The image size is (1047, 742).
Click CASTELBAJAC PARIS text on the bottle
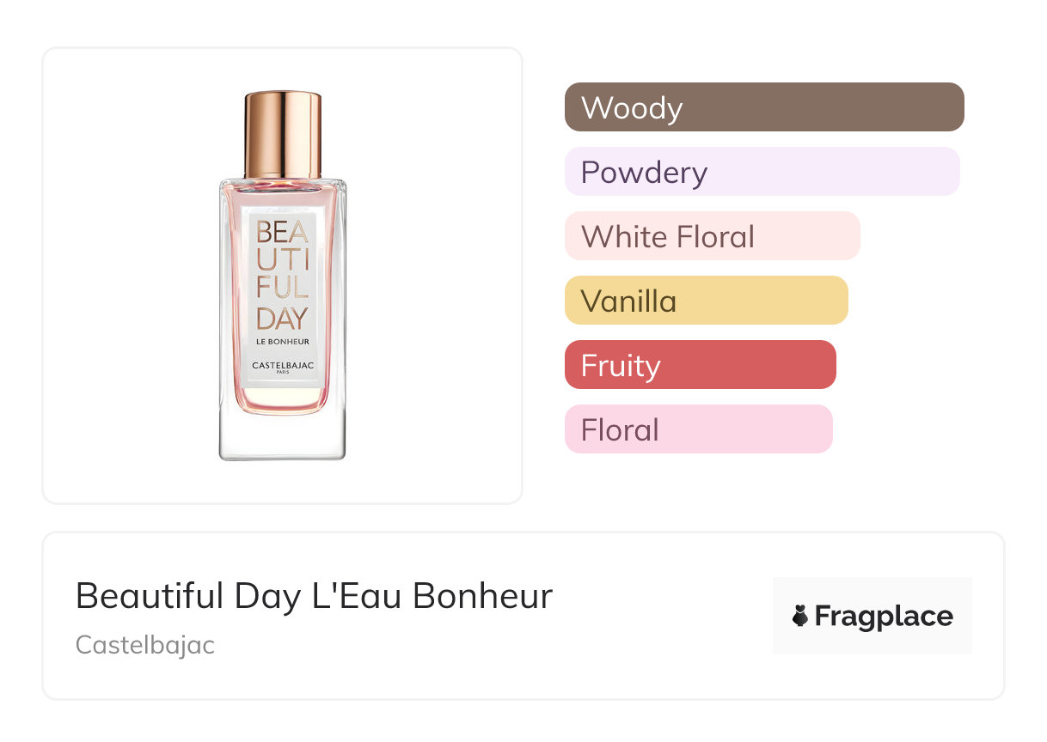282,367
